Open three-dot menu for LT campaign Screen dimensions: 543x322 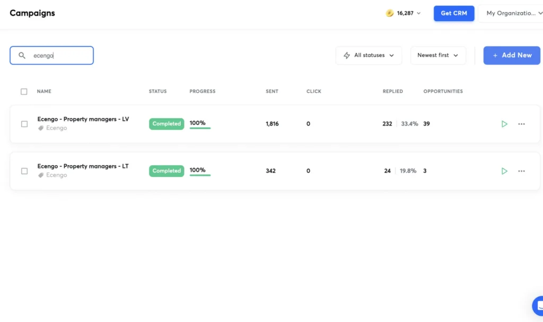(521, 171)
